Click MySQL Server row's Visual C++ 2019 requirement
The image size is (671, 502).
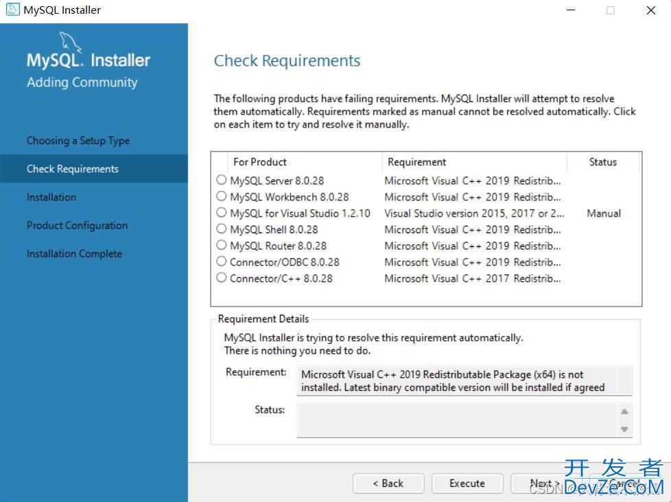tap(473, 181)
